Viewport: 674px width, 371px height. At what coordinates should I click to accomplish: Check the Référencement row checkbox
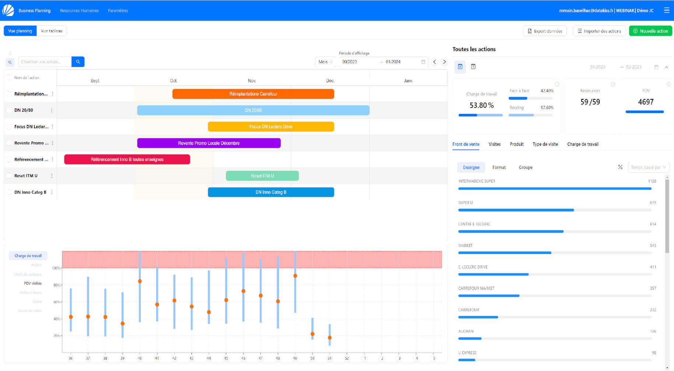click(x=9, y=159)
